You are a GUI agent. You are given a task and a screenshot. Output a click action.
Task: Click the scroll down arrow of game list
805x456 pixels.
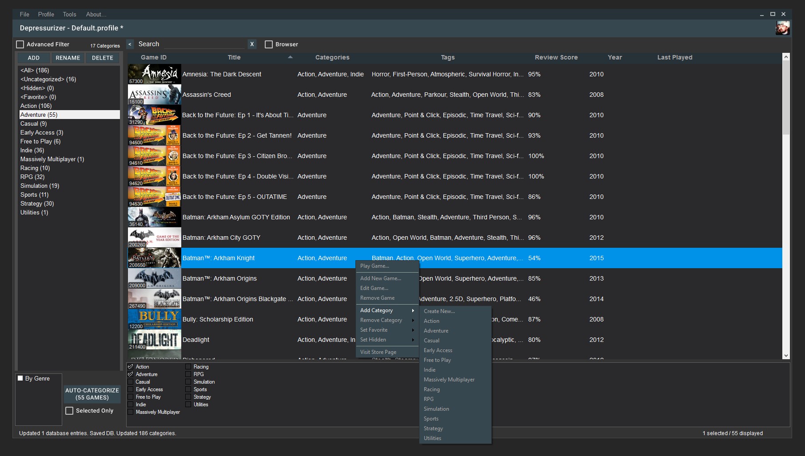coord(786,355)
